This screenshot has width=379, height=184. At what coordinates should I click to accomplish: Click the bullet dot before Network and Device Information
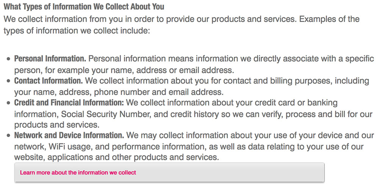pos(8,135)
